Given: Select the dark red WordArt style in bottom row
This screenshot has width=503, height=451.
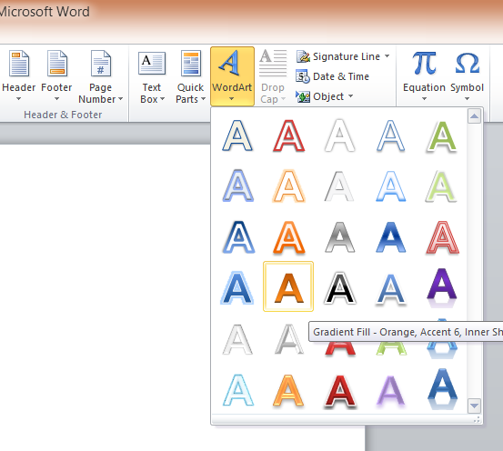Looking at the screenshot, I should [339, 391].
